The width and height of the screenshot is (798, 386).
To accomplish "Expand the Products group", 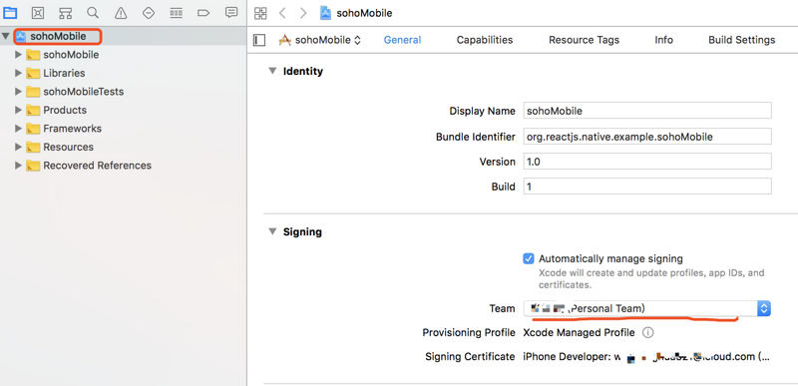I will (18, 110).
